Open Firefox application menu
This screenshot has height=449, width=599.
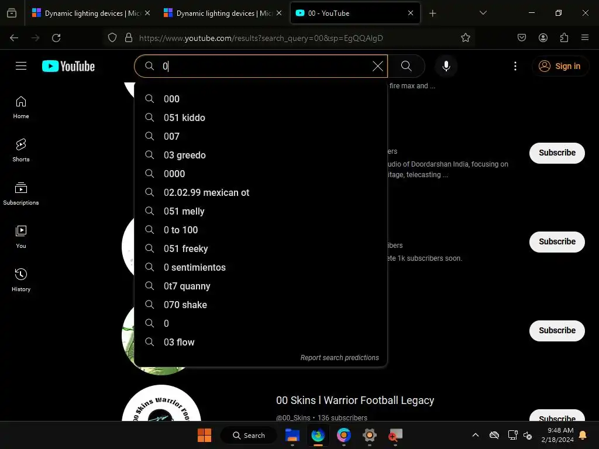coord(585,38)
